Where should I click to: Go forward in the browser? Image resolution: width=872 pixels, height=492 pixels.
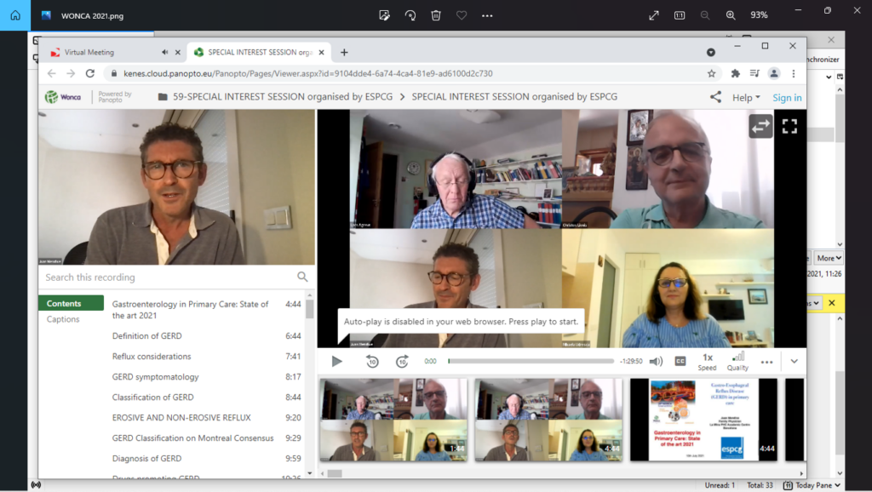tap(71, 73)
